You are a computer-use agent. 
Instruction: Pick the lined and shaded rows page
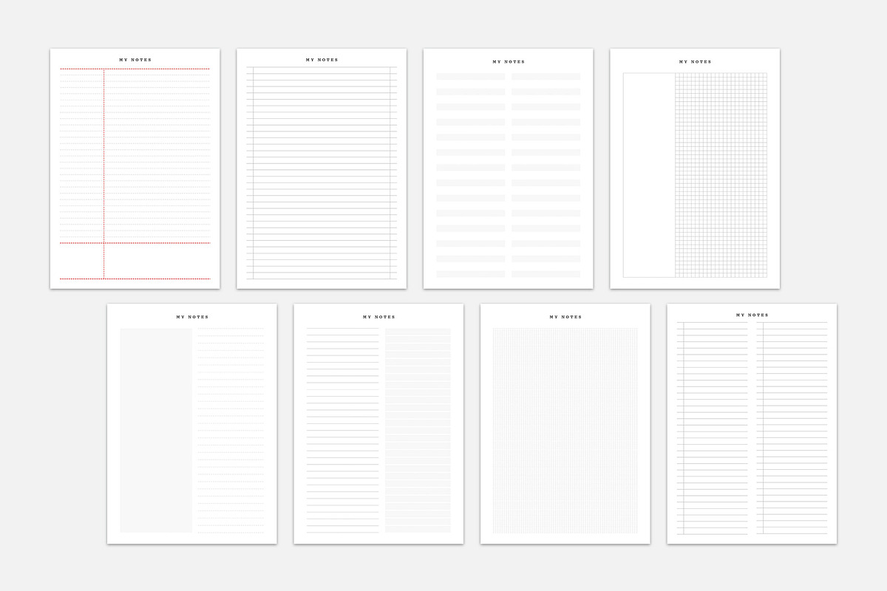pyautogui.click(x=378, y=424)
